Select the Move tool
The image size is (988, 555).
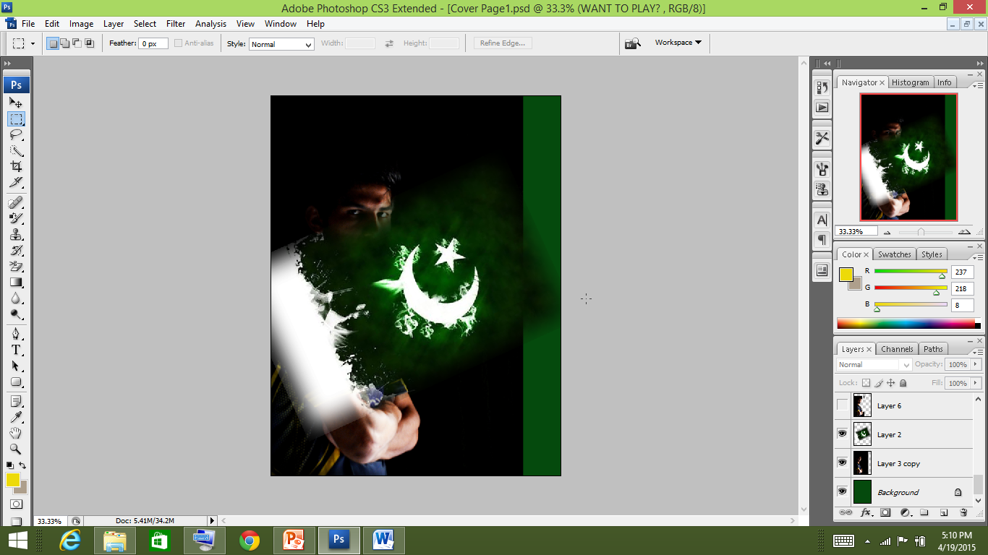[x=16, y=103]
